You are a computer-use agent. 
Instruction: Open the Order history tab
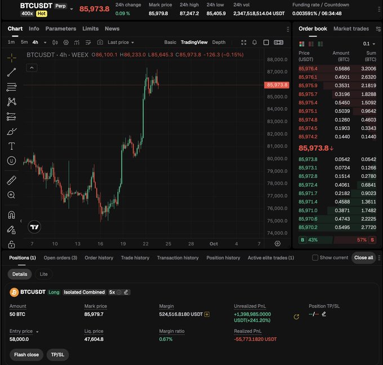pyautogui.click(x=99, y=258)
